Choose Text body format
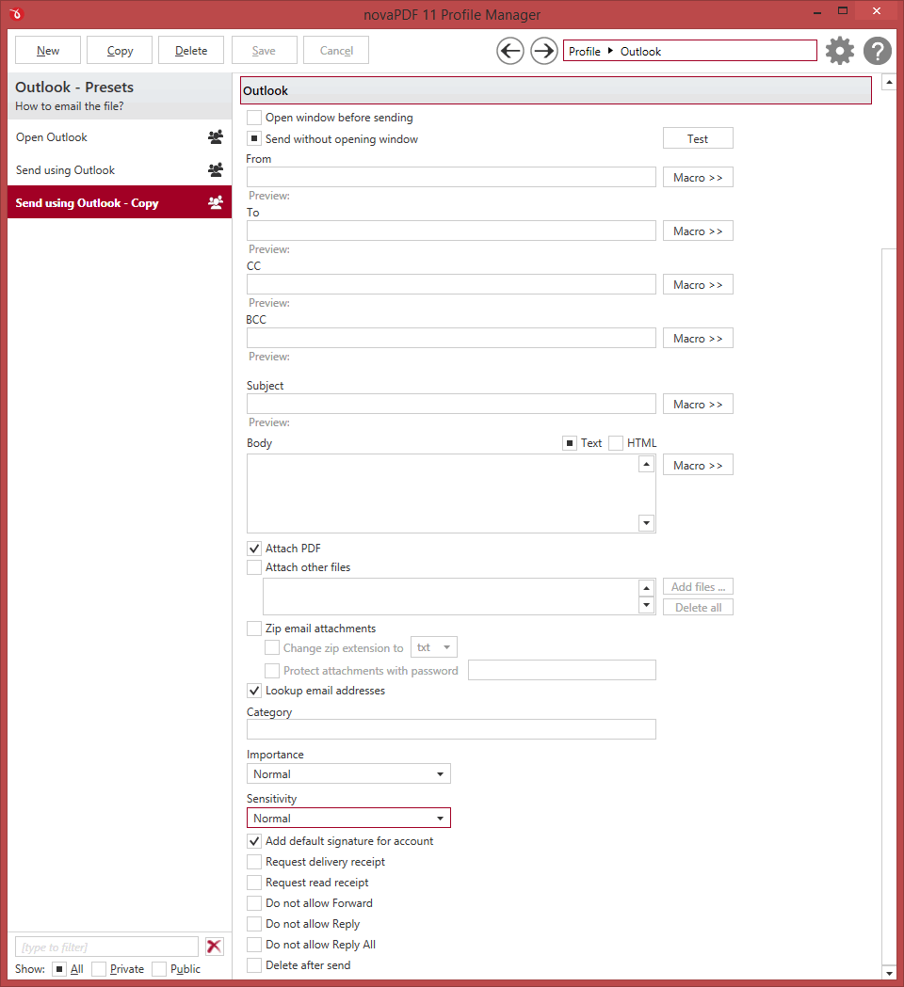This screenshot has width=904, height=987. pyautogui.click(x=570, y=443)
